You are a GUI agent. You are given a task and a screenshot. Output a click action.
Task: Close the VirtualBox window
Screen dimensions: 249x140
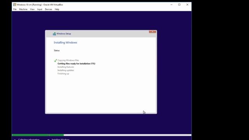click(188, 5)
